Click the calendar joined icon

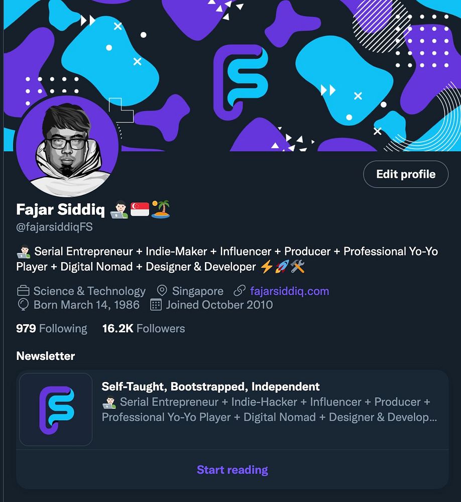[156, 305]
